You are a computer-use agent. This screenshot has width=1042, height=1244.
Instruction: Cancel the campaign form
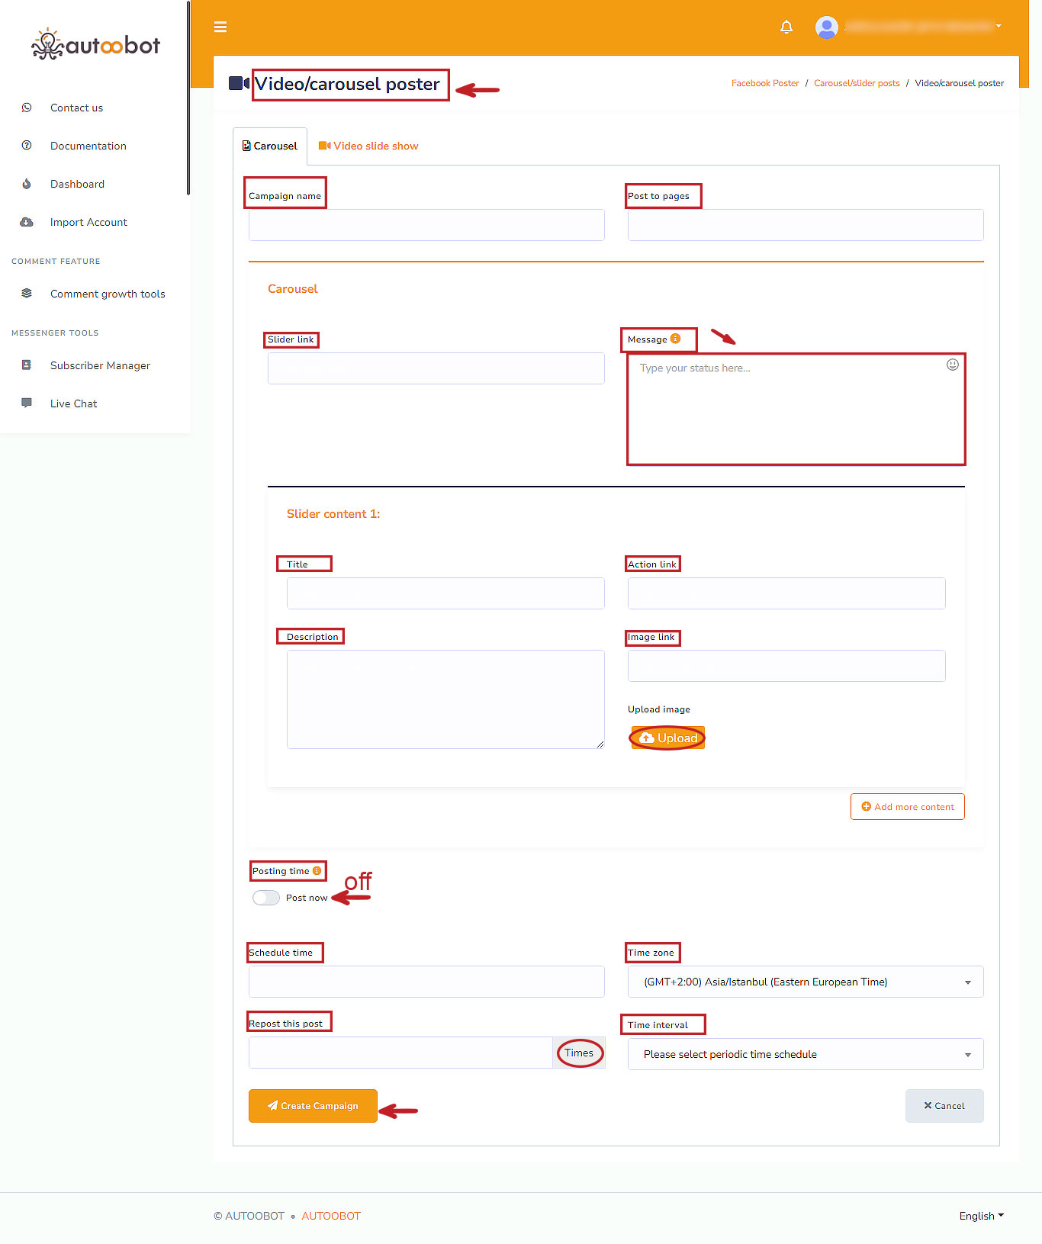944,1105
